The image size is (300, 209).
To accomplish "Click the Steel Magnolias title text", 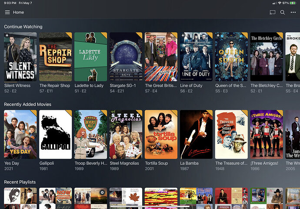I will pyautogui.click(x=124, y=163).
